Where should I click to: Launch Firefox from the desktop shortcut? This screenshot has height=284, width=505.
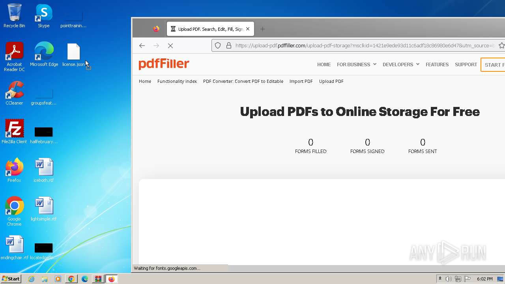coord(14,170)
